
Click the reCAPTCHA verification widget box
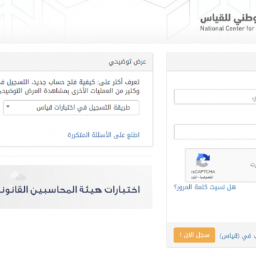220,165
